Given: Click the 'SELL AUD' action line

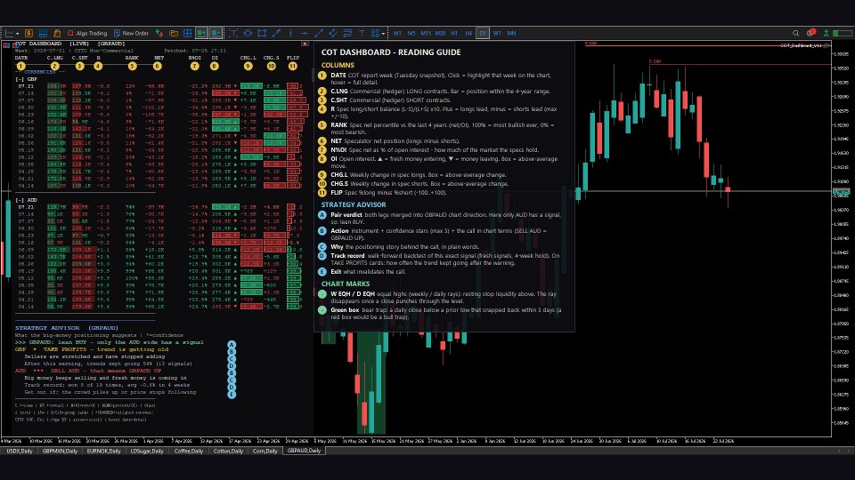Looking at the screenshot, I should (x=88, y=371).
